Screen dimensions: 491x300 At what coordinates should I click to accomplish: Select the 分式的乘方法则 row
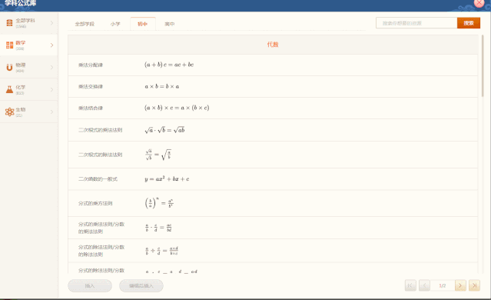[273, 203]
